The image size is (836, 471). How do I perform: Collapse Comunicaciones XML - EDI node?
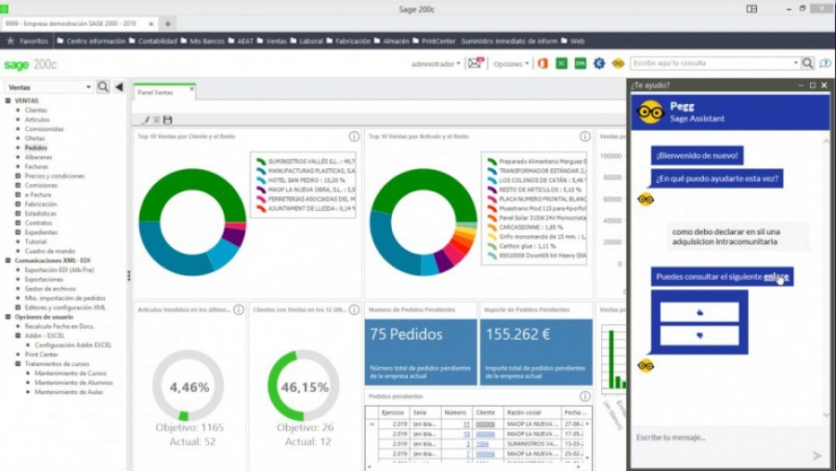(8, 260)
